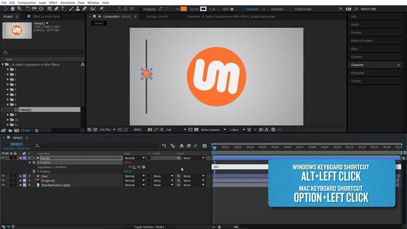Select the Clone Stamp tool
Viewport: 407px width, 229px height.
(78, 9)
